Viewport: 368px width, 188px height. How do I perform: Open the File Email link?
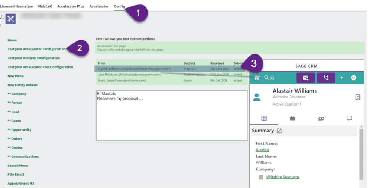[x=16, y=175]
